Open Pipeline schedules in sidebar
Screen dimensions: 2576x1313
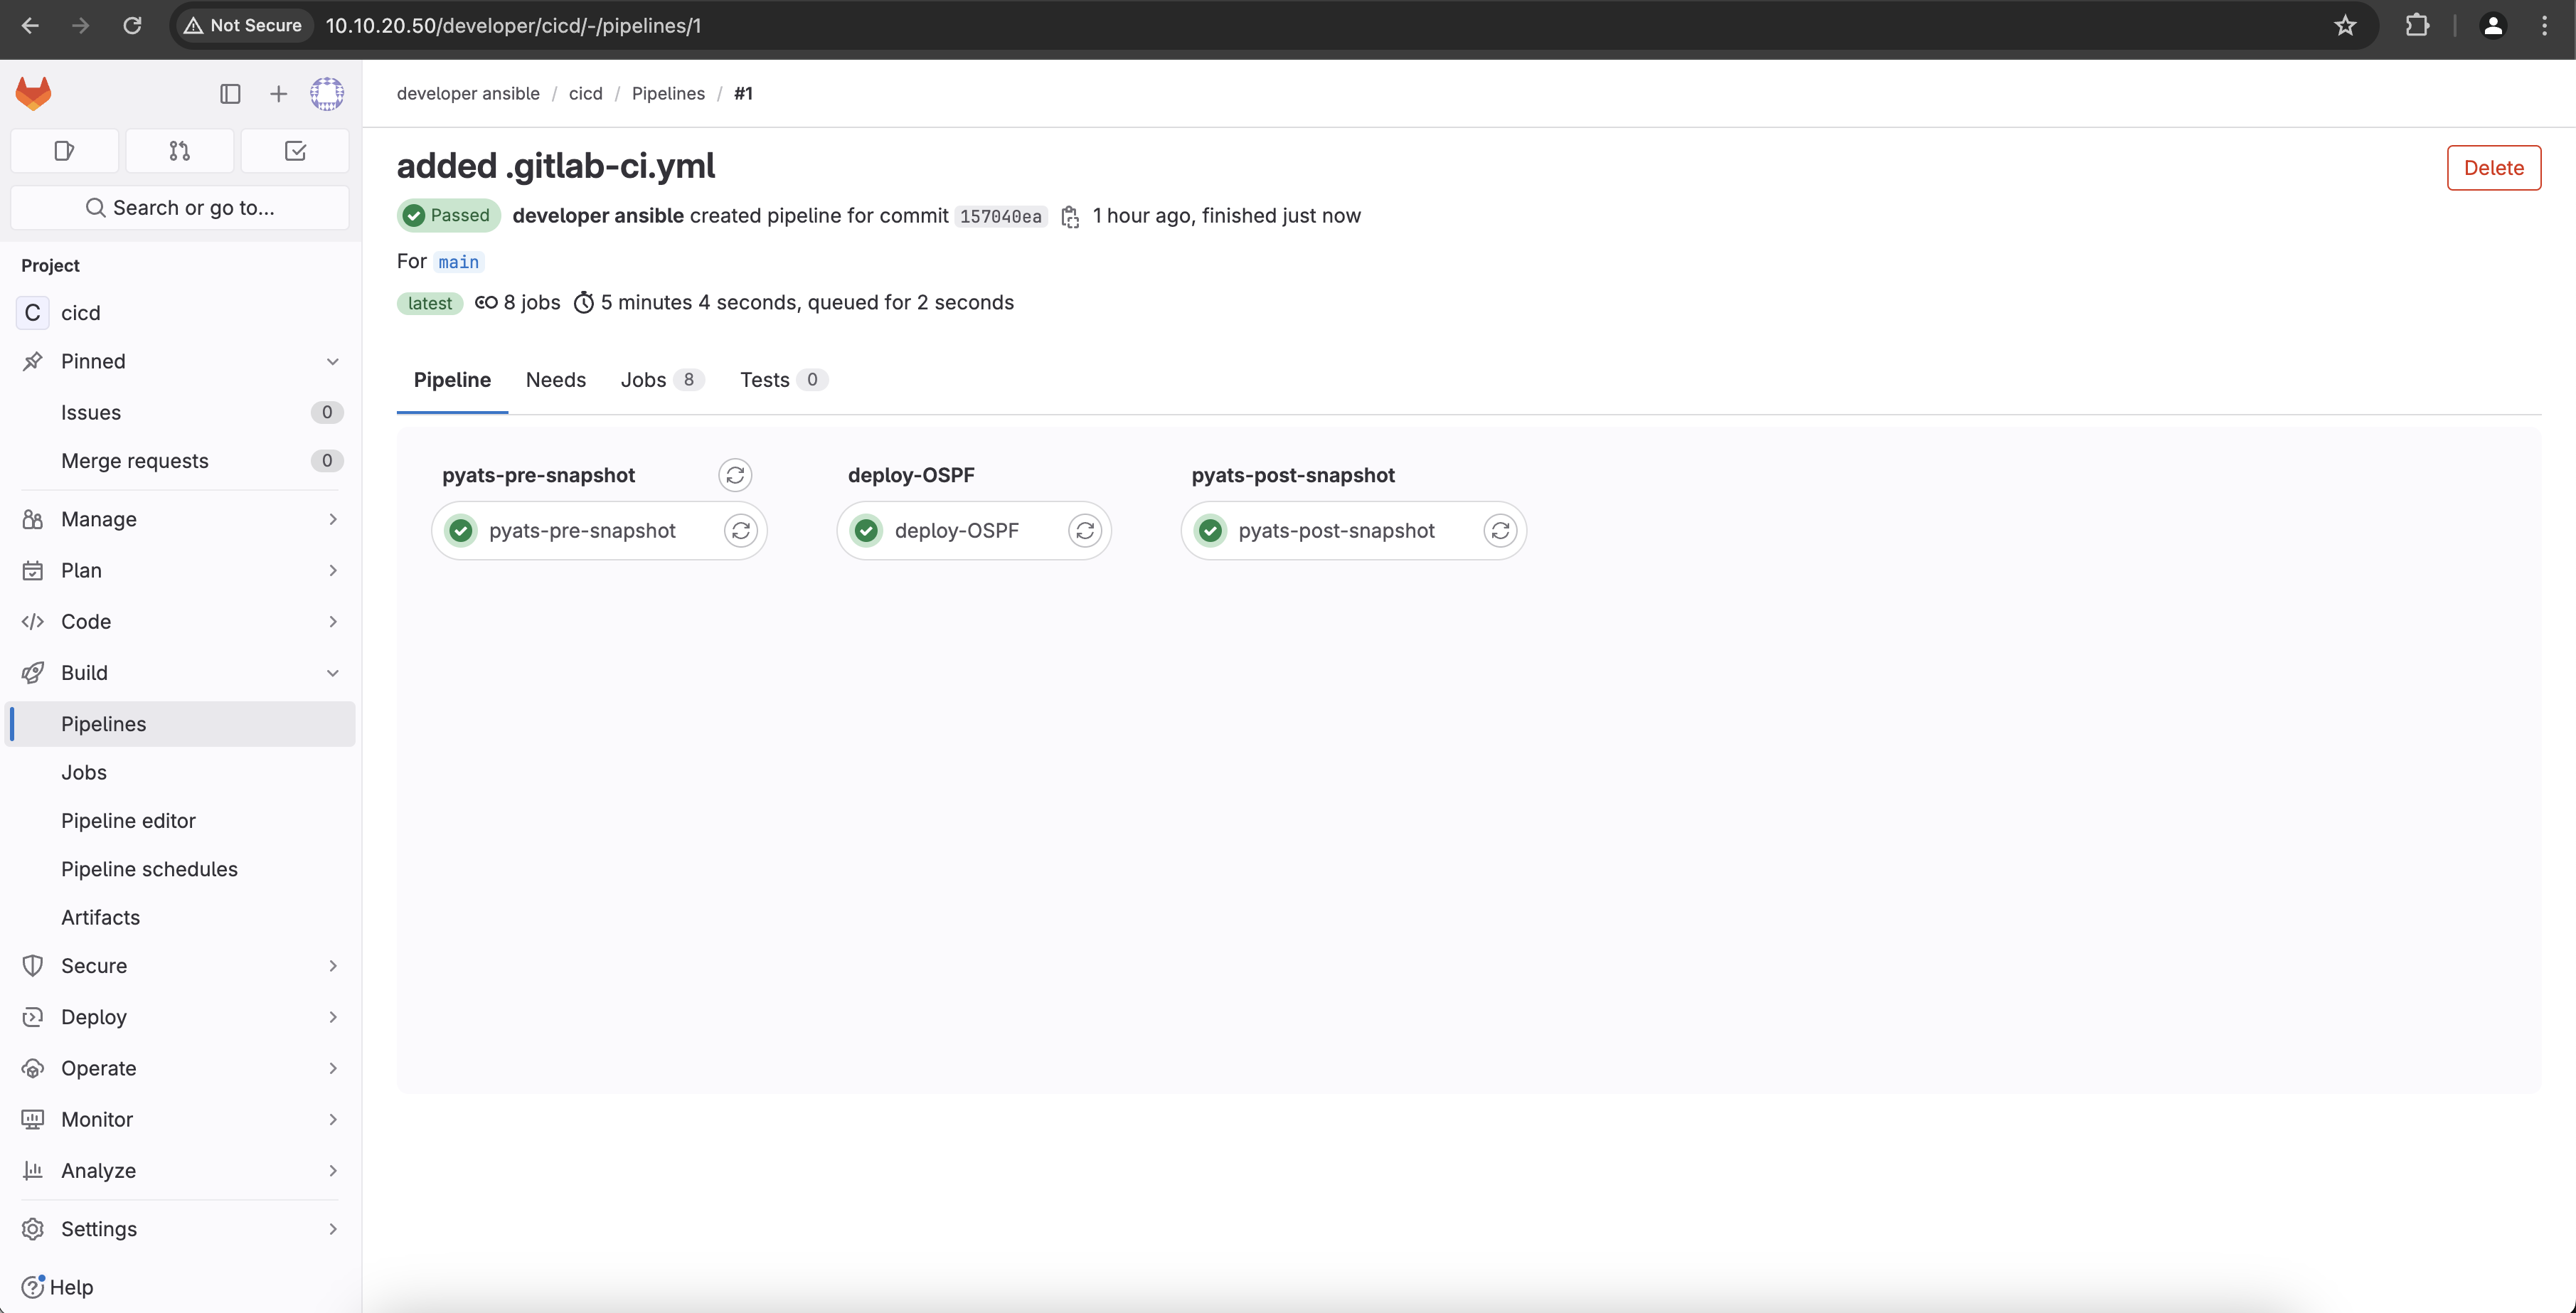coord(180,869)
